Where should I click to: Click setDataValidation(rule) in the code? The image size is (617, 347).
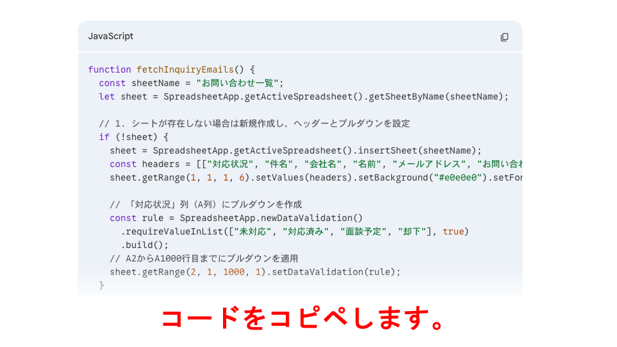334,272
